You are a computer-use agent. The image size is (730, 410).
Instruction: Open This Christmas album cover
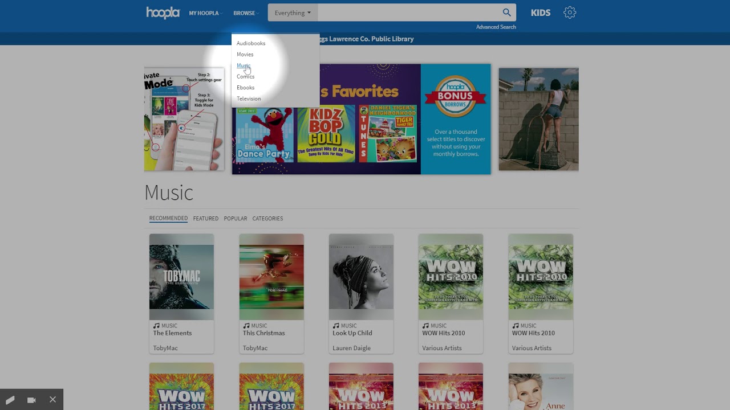coord(271,277)
